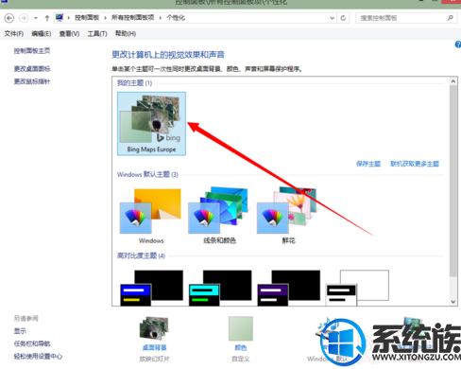Image resolution: width=461 pixels, height=369 pixels.
Task: Open the File menu
Action: 14,33
